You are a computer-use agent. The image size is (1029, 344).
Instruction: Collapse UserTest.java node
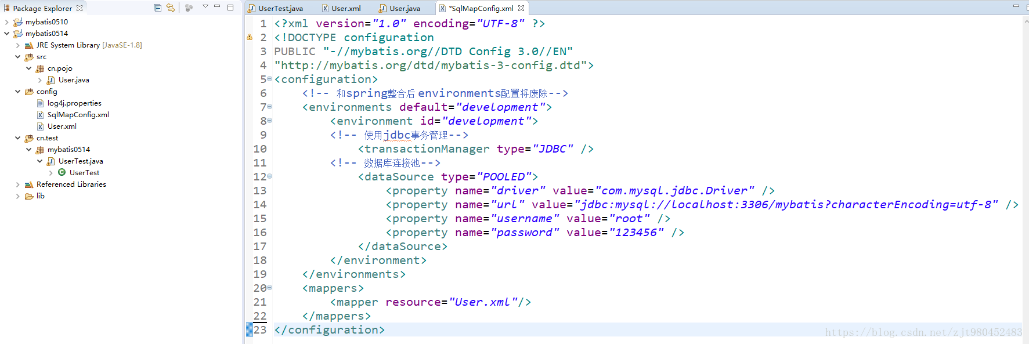tap(39, 161)
